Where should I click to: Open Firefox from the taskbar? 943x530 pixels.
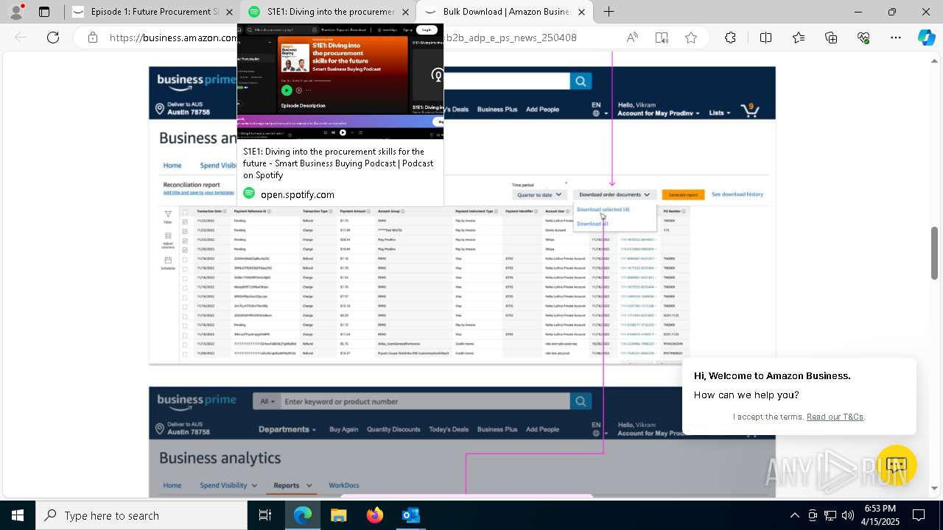tap(375, 515)
